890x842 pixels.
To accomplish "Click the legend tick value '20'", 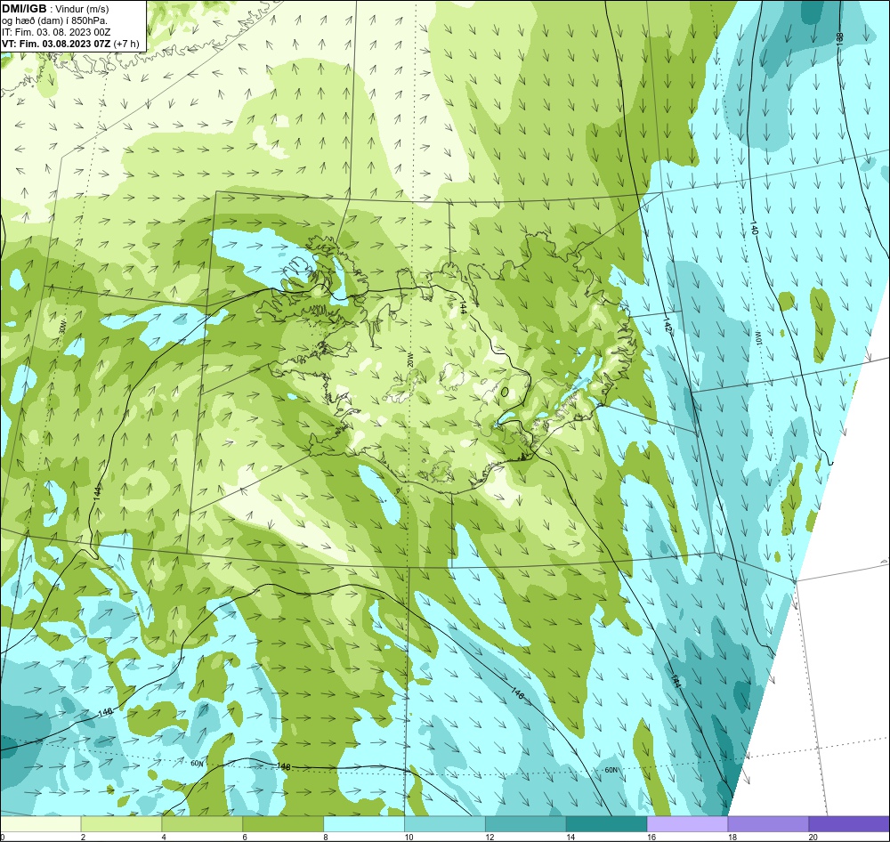I will click(813, 837).
